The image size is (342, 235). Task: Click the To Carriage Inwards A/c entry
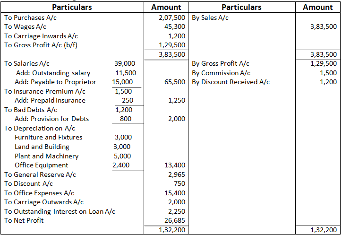[41, 36]
